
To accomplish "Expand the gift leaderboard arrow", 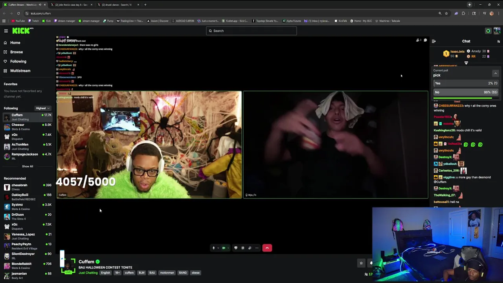I will pyautogui.click(x=466, y=63).
